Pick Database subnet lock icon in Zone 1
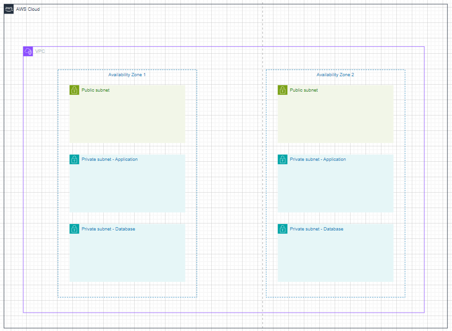 point(74,229)
